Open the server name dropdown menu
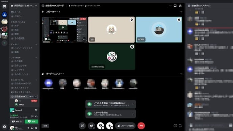233x131 pixels. pyautogui.click(x=36, y=6)
